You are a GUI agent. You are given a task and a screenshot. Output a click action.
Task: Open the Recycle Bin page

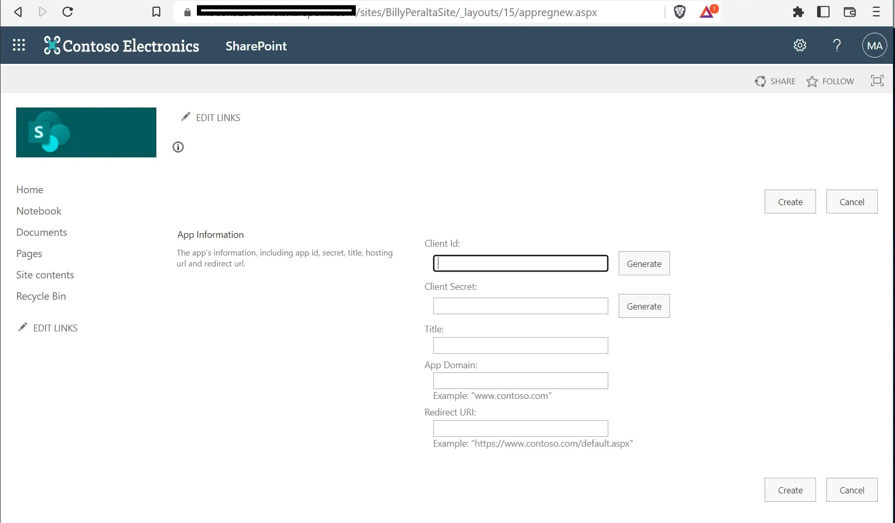[41, 296]
